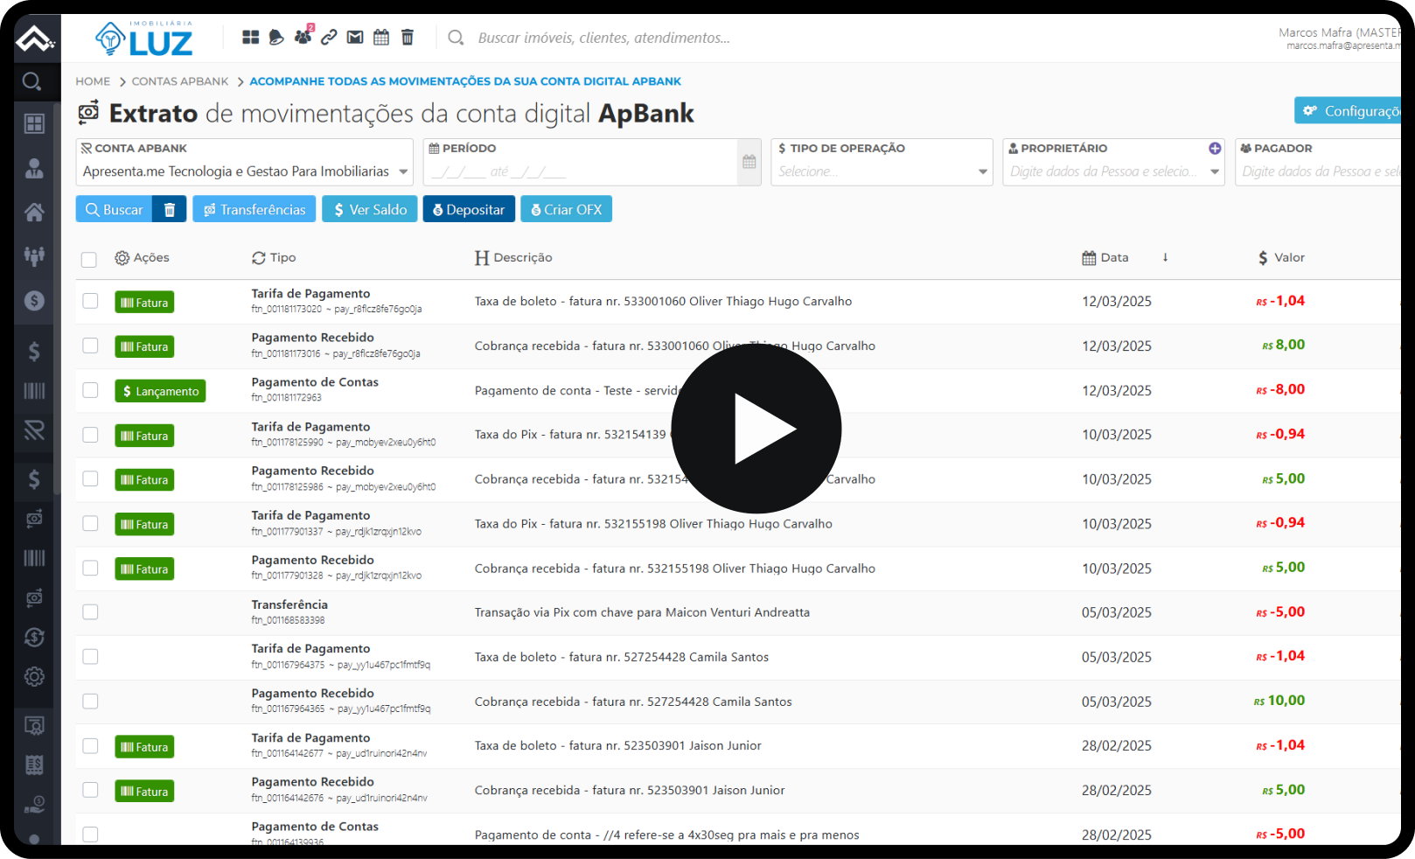
Task: Select the Transferência row checkbox
Action: [x=90, y=612]
